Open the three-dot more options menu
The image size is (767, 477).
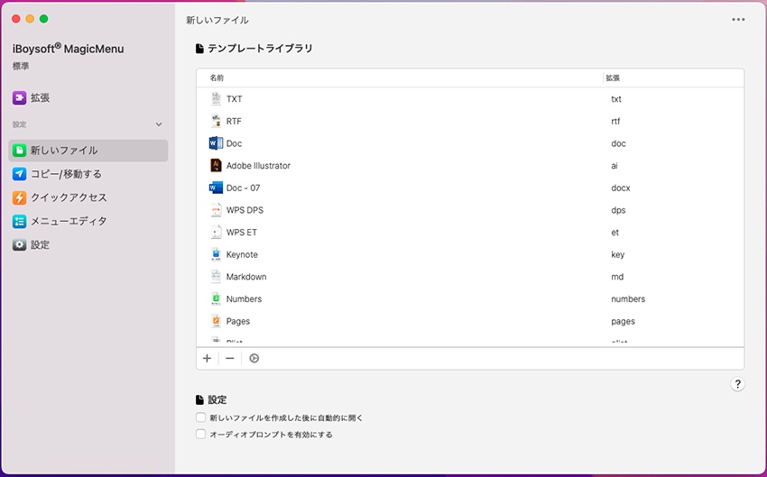pos(738,20)
